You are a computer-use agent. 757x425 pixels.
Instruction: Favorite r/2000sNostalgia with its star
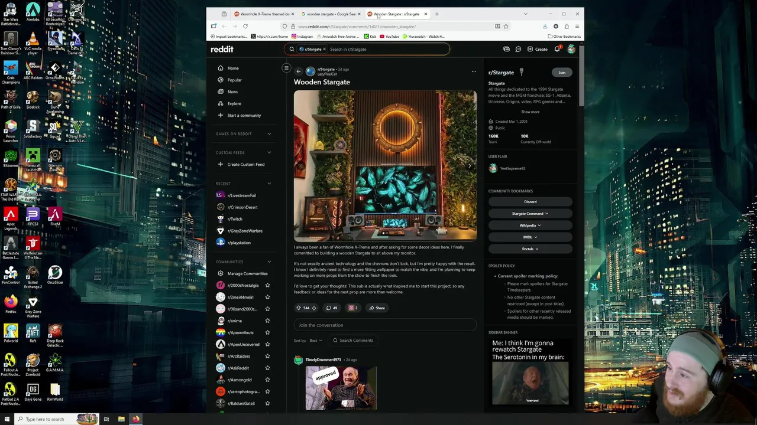click(267, 286)
